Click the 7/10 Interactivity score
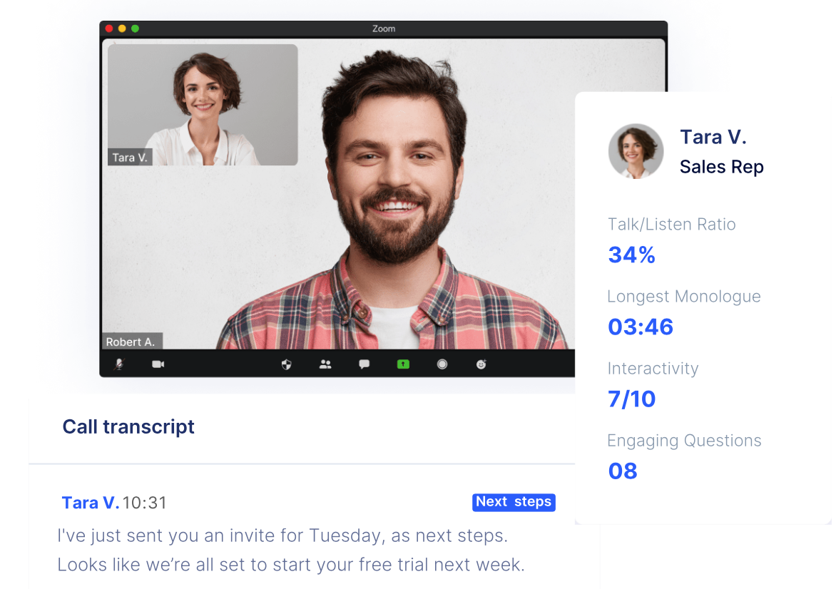This screenshot has width=836, height=589. (x=632, y=399)
